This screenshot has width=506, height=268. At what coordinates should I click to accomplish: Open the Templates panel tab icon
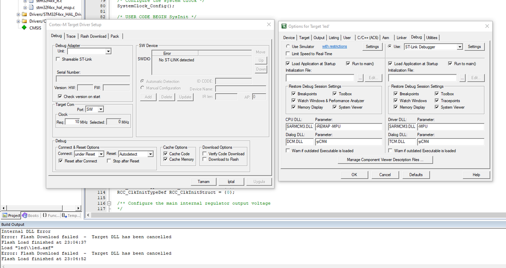tap(64, 215)
